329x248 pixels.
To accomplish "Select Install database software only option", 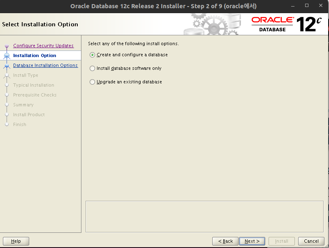I will [125, 68].
